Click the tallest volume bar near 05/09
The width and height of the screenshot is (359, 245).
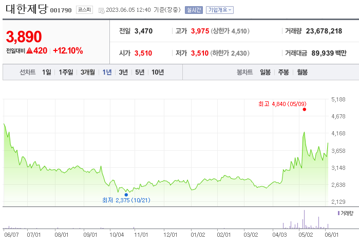click(304, 219)
